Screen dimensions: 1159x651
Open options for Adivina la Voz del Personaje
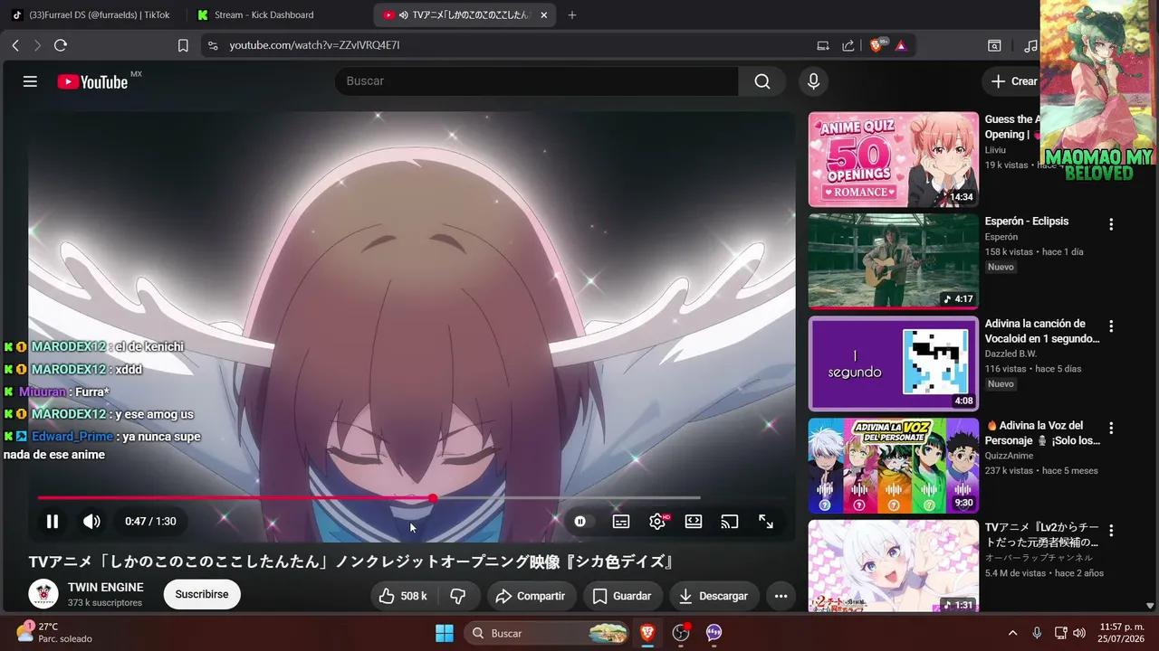click(1111, 429)
